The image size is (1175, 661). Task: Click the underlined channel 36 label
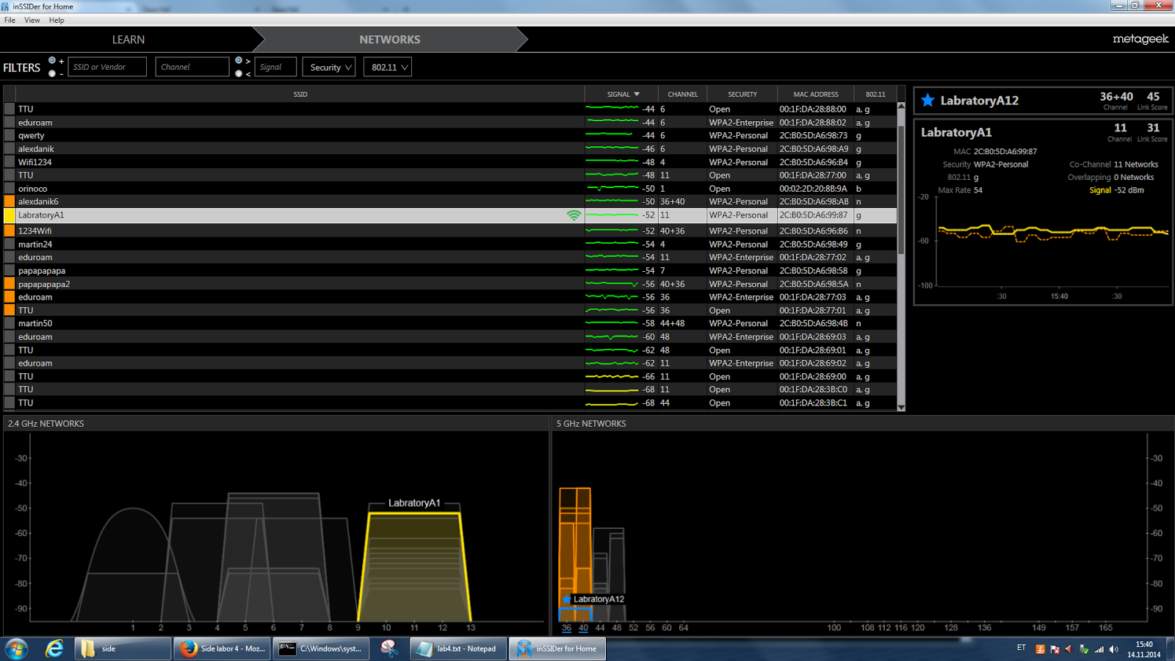[x=566, y=628]
